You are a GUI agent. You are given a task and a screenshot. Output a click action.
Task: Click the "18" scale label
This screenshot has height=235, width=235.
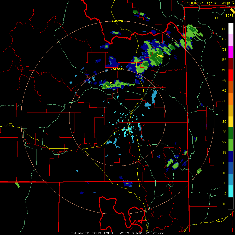pyautogui.click(x=224, y=152)
